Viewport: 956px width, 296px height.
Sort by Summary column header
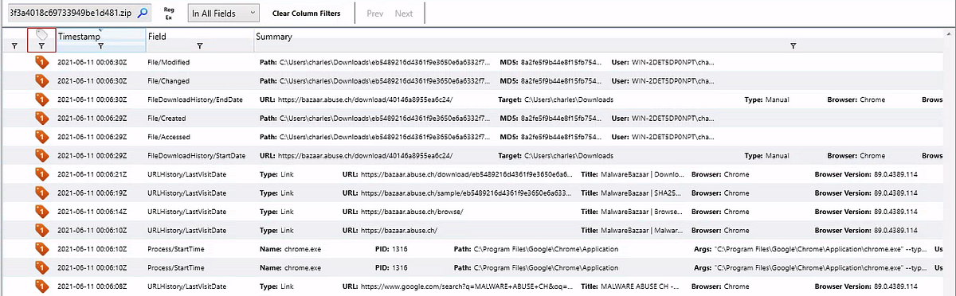[x=274, y=37]
